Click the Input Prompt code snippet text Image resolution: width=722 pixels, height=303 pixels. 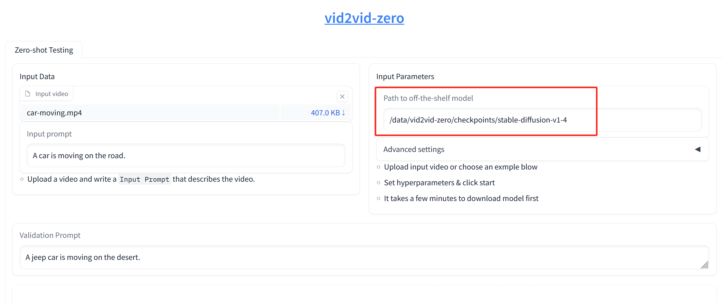coord(144,179)
